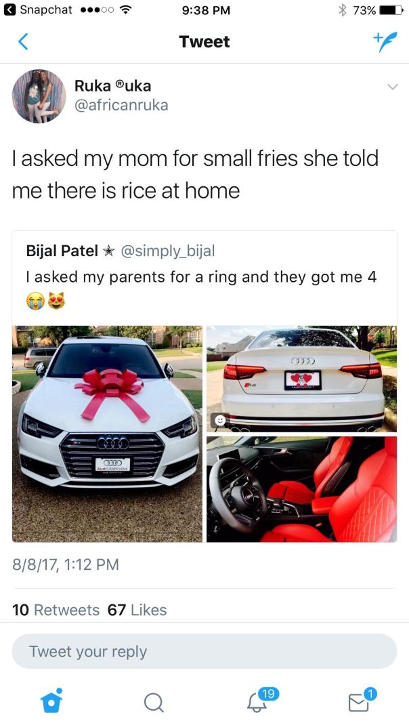View the 67 Likes list

coord(137,610)
